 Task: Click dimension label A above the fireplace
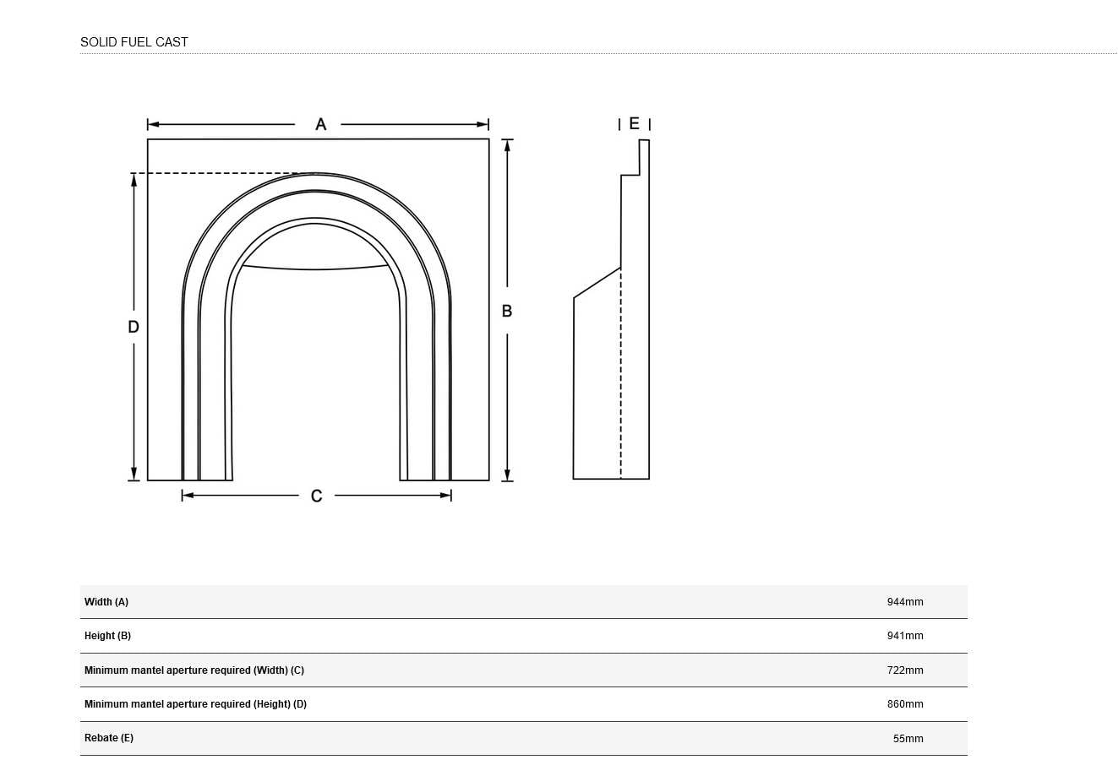tap(320, 125)
